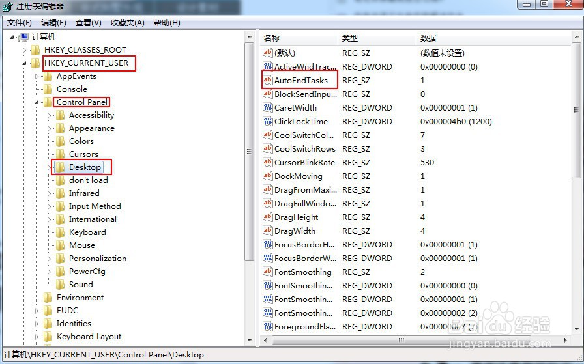Click the HKEY_CLASSES_ROOT folder icon

pos(36,50)
